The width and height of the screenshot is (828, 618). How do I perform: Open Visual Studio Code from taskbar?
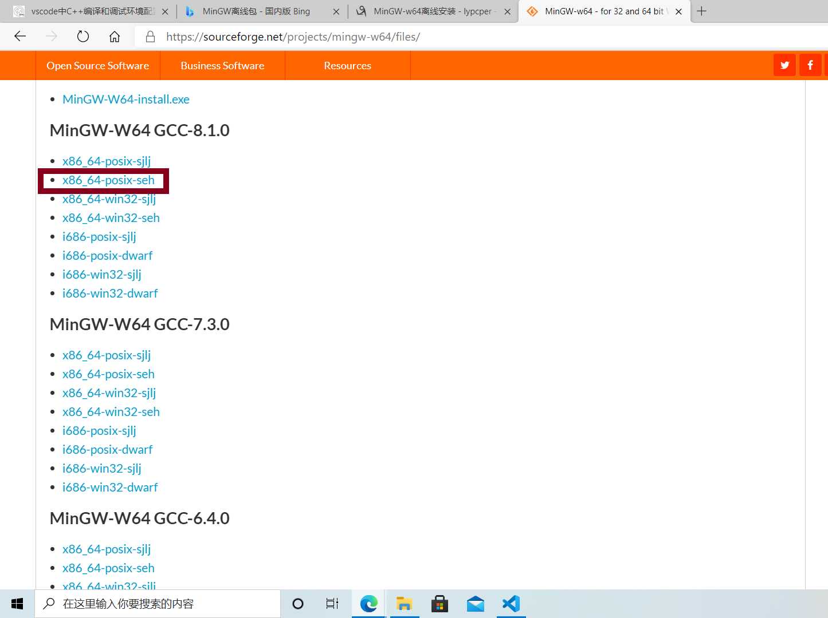(511, 604)
